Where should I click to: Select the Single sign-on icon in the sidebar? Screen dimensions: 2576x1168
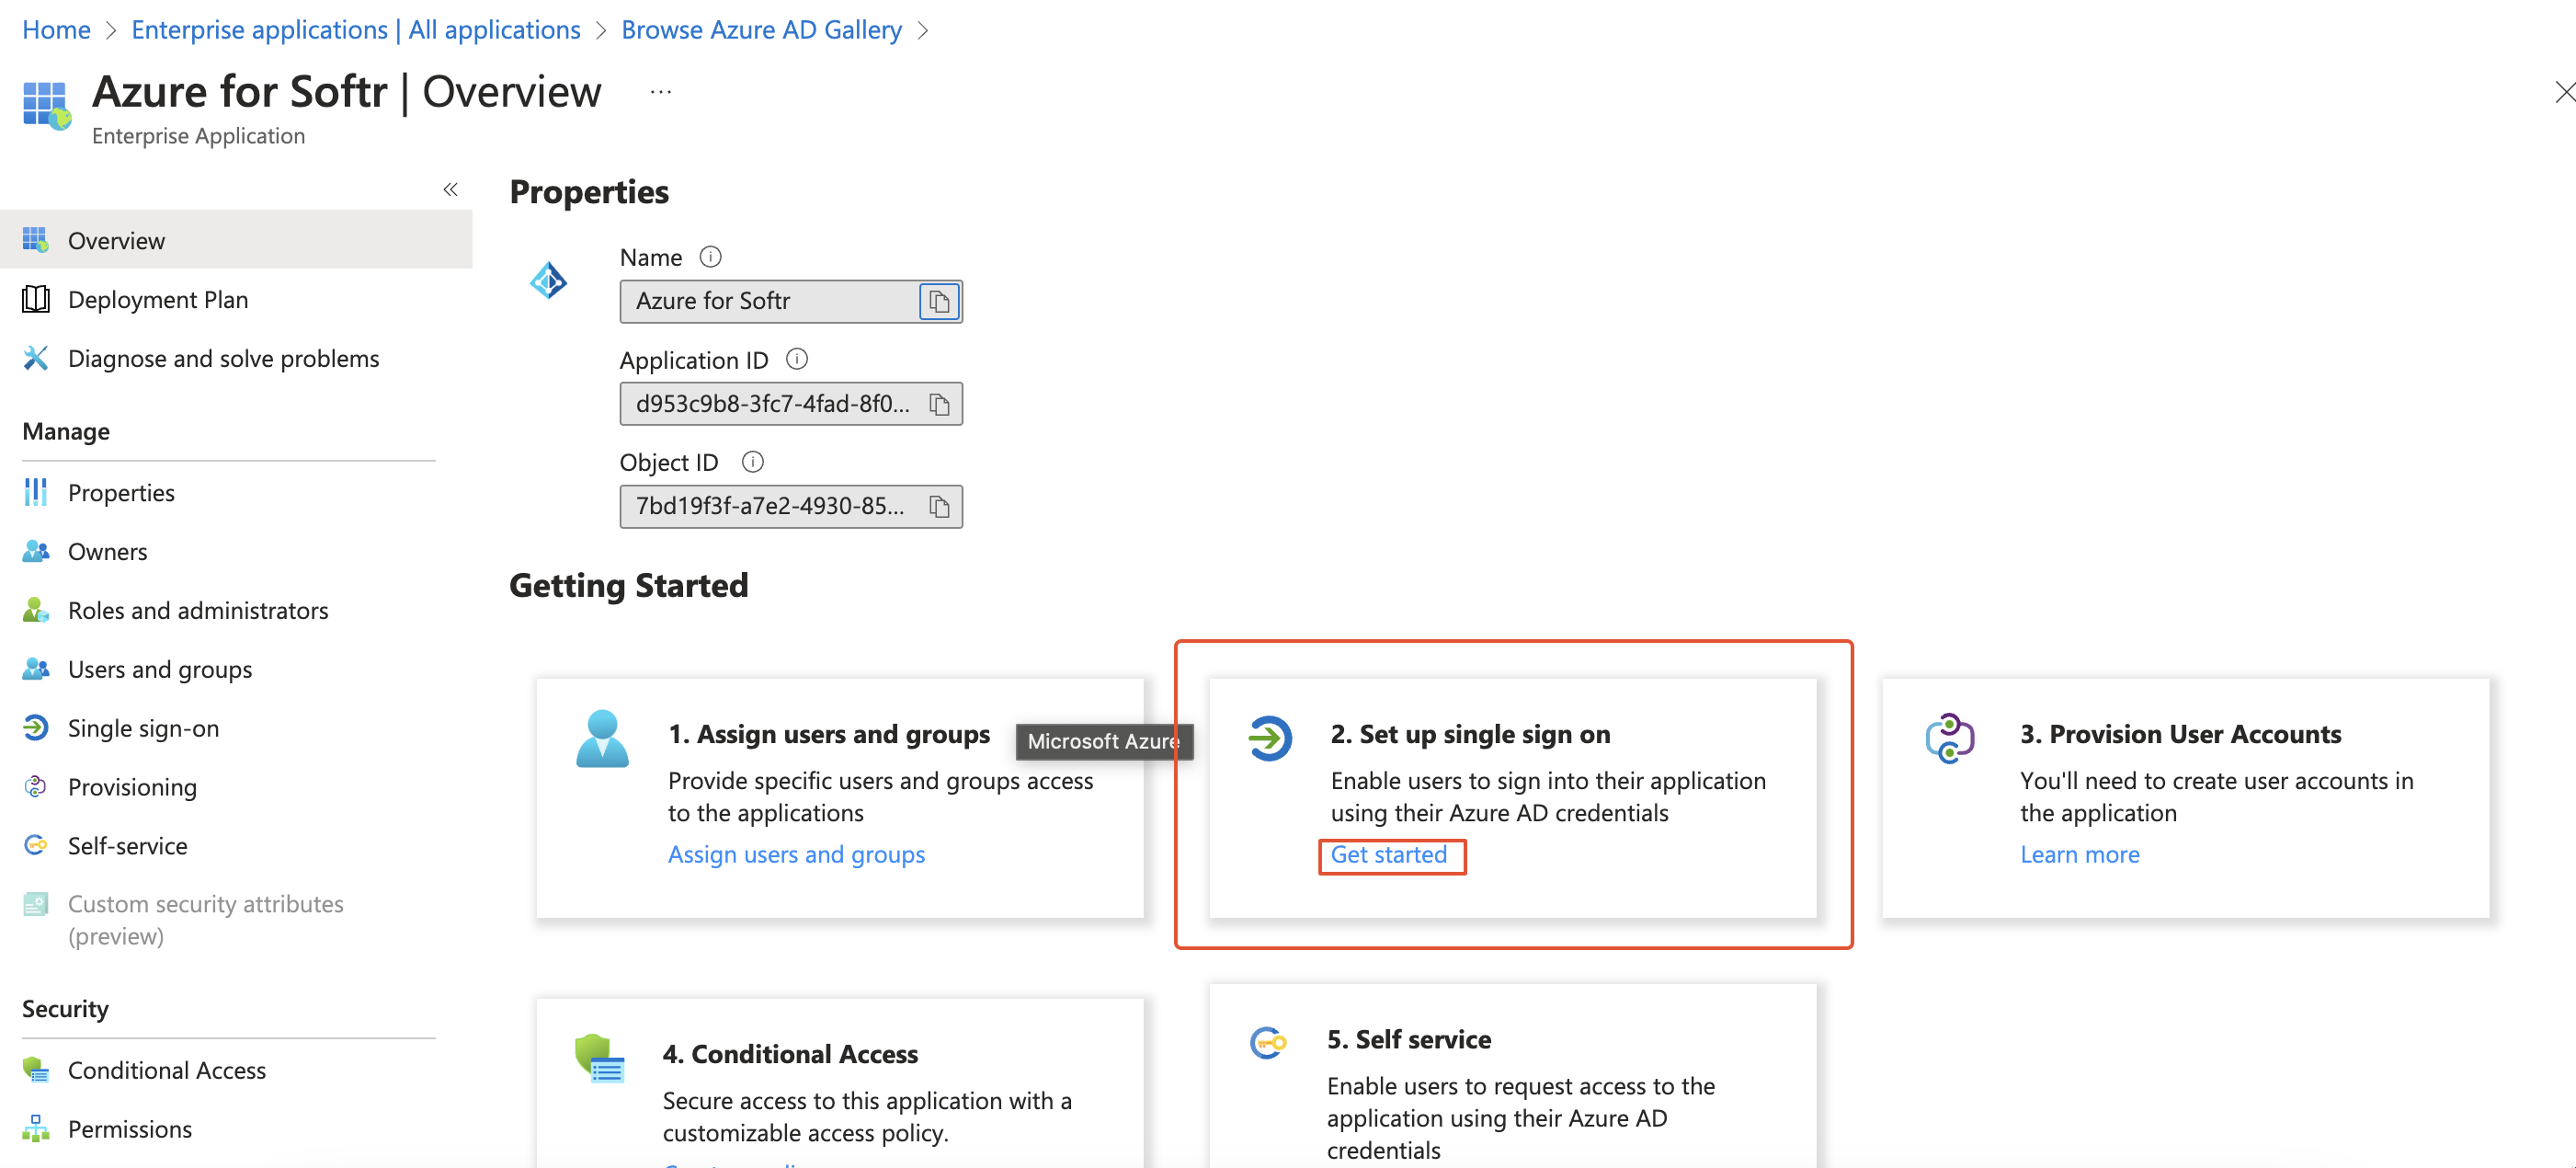36,728
